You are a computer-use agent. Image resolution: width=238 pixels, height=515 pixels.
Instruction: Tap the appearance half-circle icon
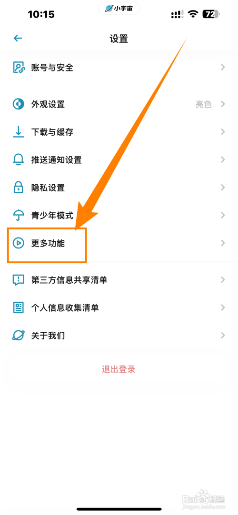pos(19,104)
